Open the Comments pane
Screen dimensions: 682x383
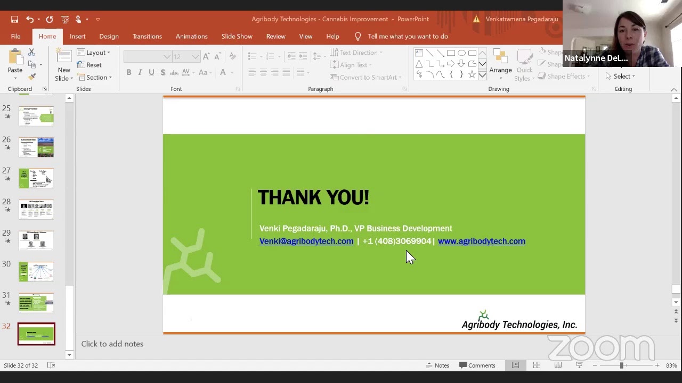tap(477, 365)
